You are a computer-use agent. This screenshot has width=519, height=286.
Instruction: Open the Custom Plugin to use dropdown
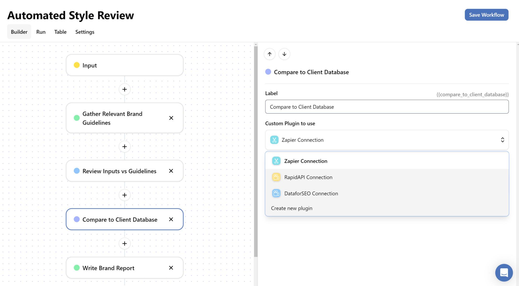point(386,140)
